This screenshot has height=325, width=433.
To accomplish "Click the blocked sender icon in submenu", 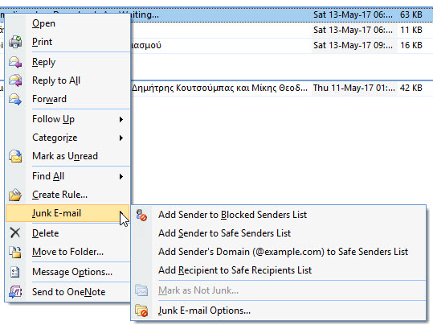I will pos(141,215).
